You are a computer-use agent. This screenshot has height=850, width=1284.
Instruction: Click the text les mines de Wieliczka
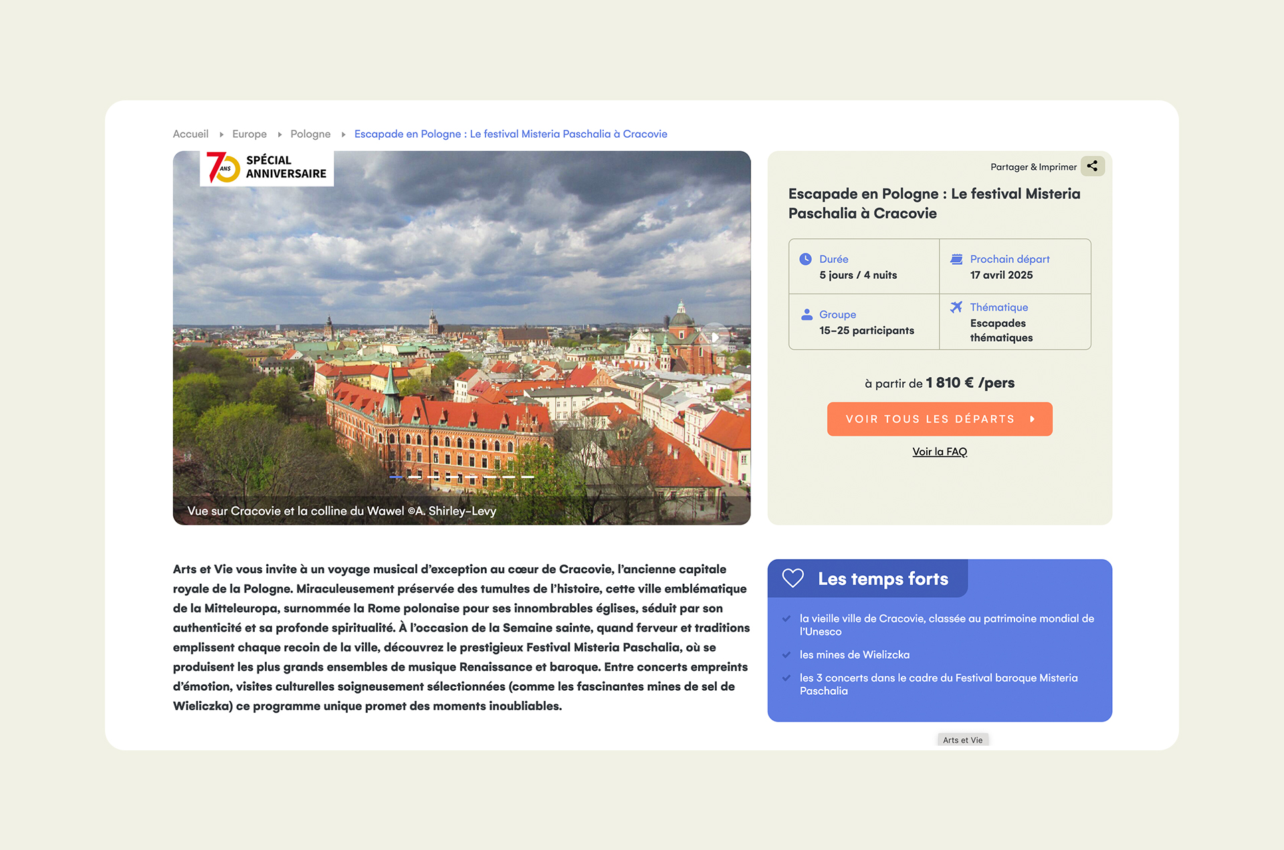click(855, 655)
